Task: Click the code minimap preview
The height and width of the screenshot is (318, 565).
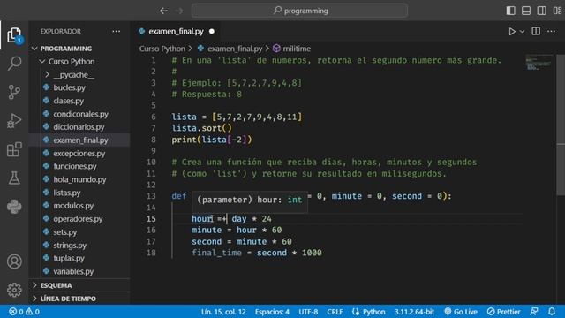Action: [x=539, y=63]
